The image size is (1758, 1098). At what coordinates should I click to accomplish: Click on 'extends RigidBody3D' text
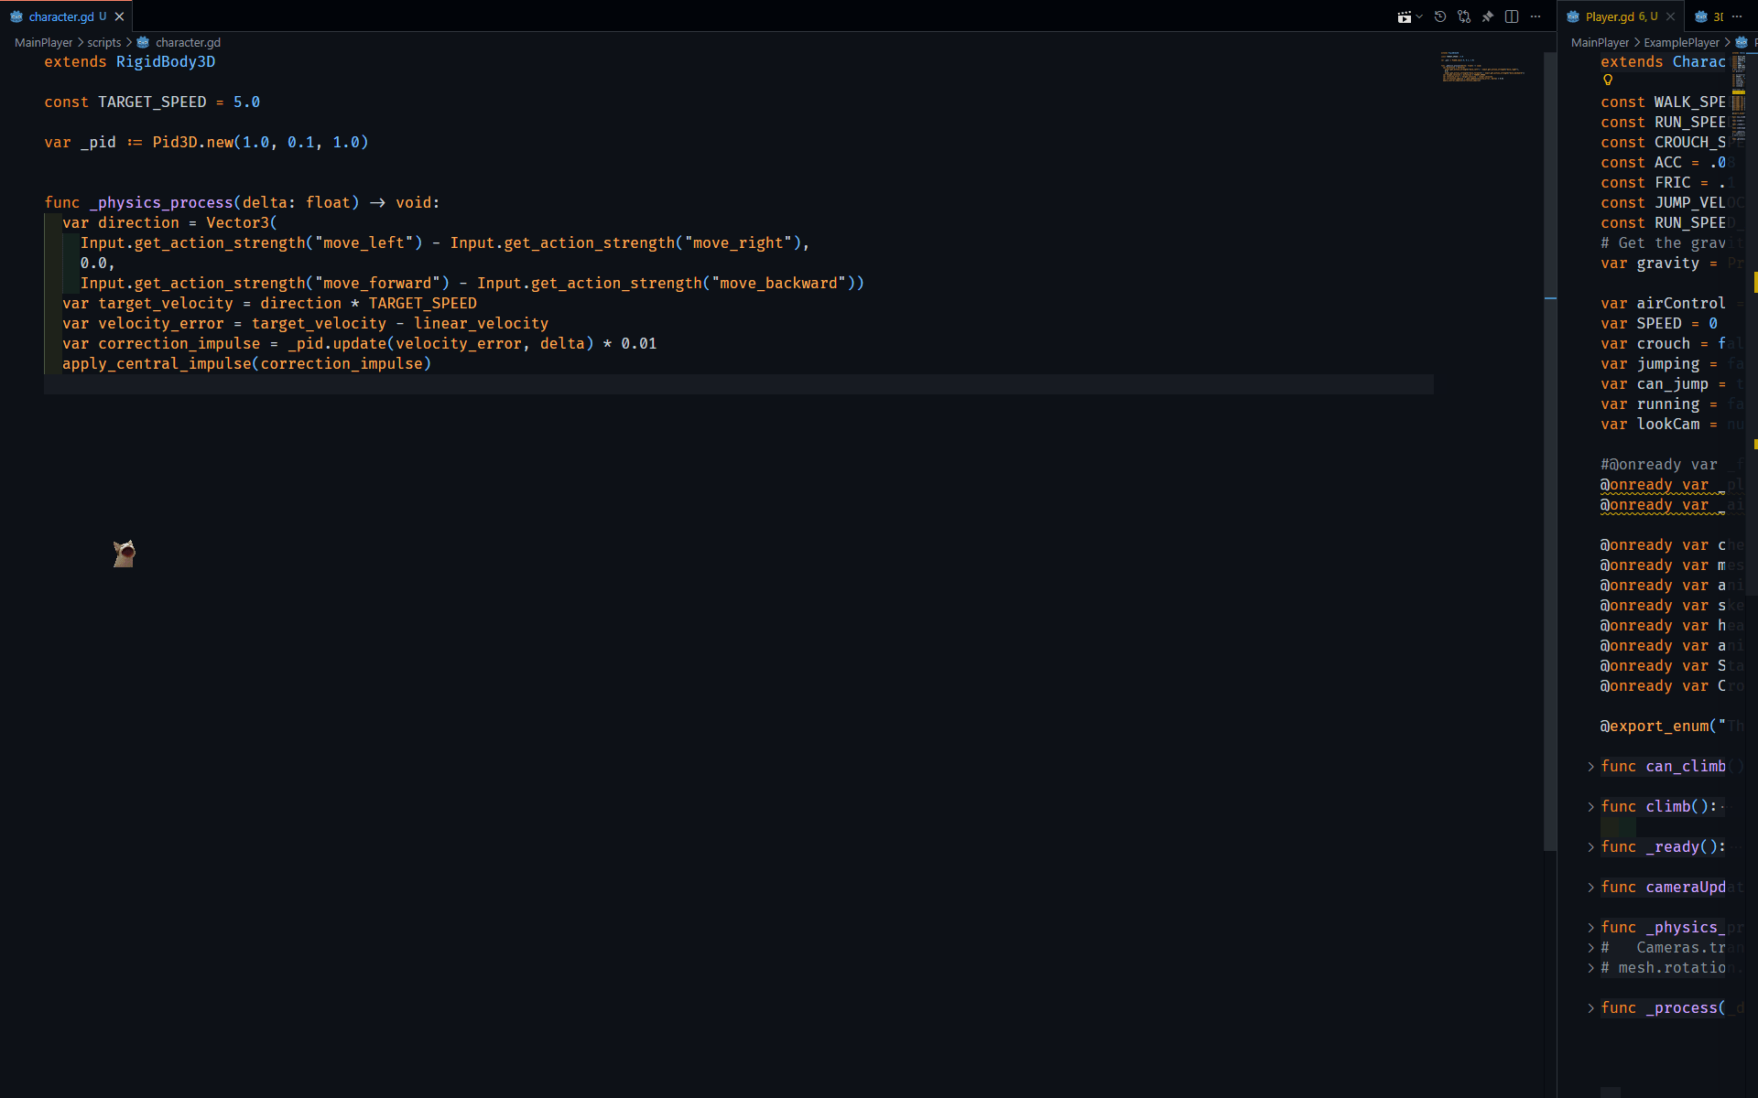tap(130, 62)
